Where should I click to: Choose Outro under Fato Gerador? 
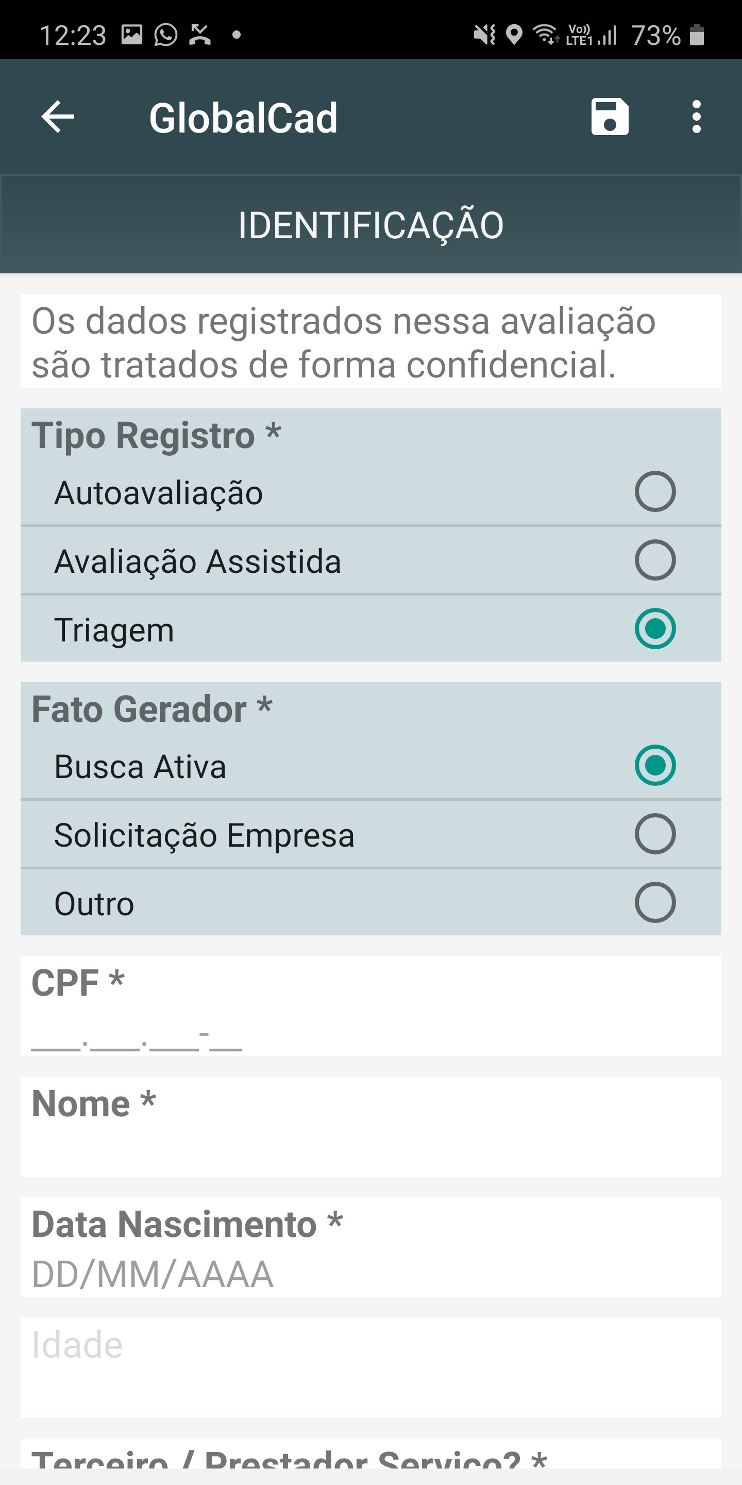tap(655, 902)
